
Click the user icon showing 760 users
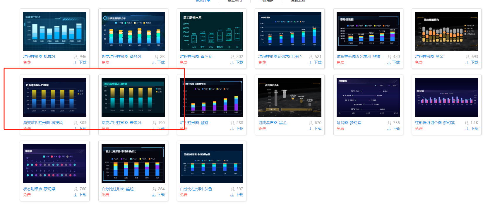tap(76, 189)
